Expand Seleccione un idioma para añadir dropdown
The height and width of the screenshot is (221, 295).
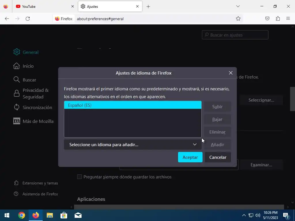tap(133, 145)
